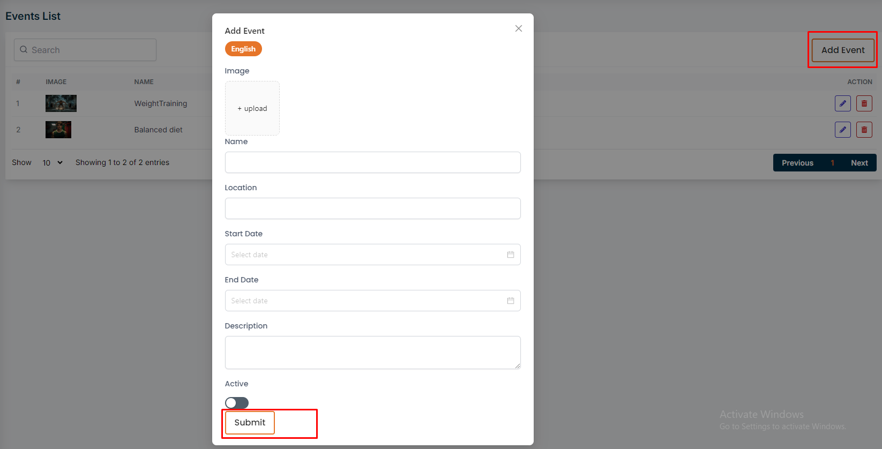Click the delete trash icon for WeightTraining

coord(864,103)
